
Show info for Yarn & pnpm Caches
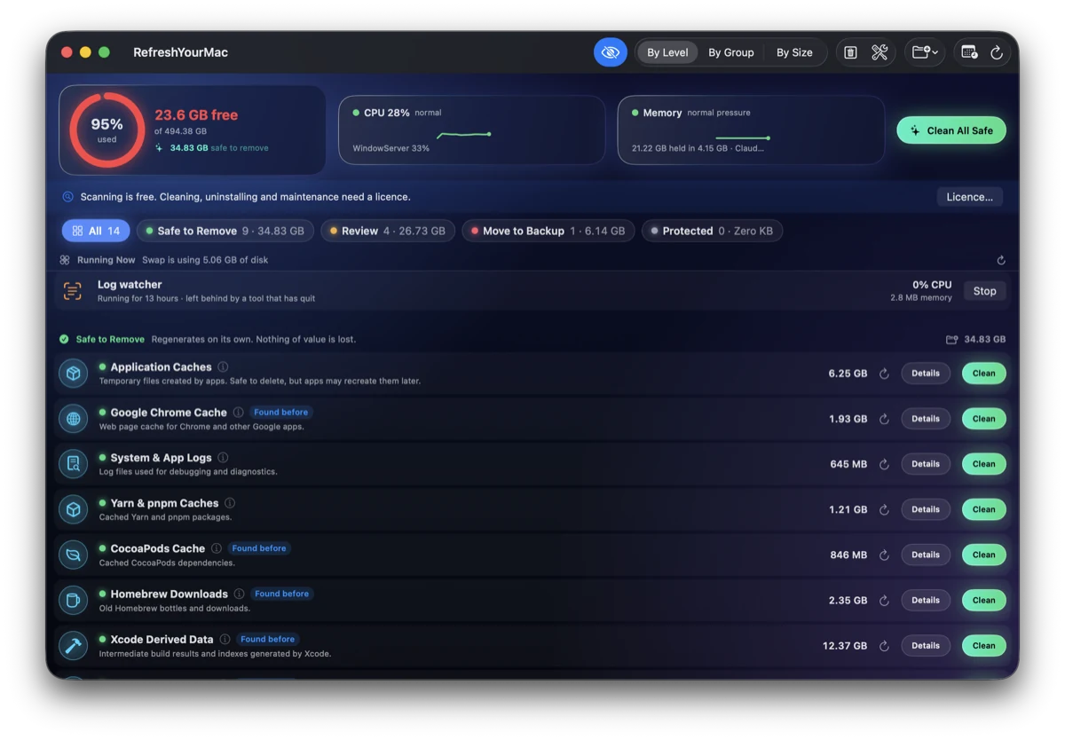pos(230,503)
